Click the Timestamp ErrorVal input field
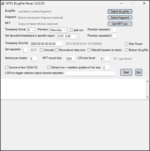 46,44
